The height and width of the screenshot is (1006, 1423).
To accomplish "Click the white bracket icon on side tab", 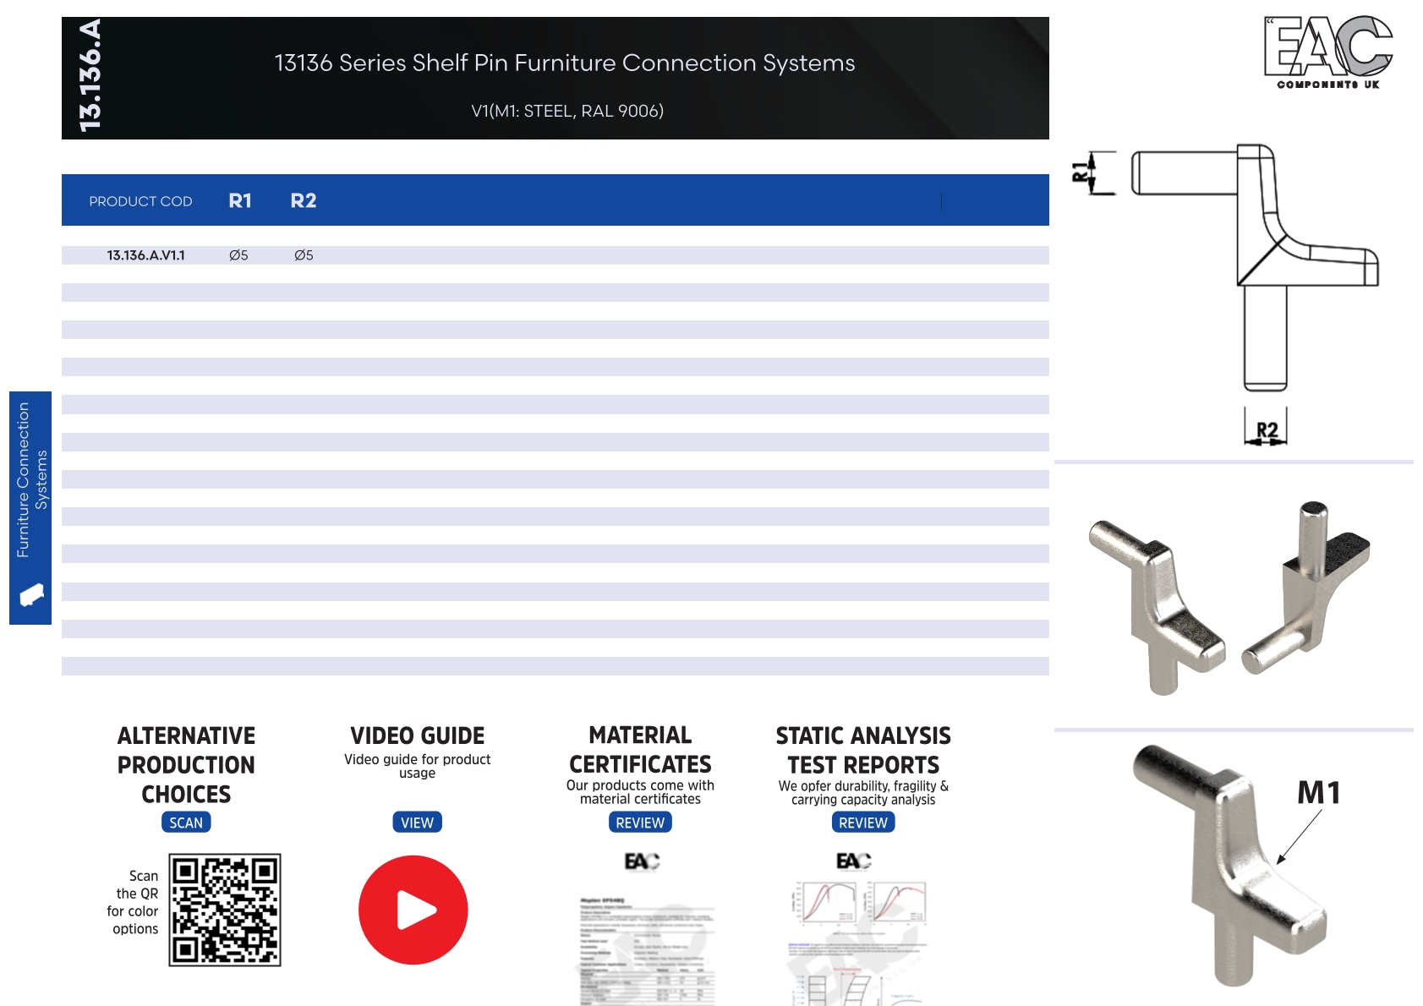I will pyautogui.click(x=31, y=594).
